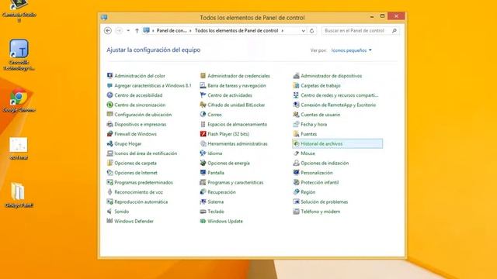Click the Administrador de dispositivos icon

(x=296, y=76)
